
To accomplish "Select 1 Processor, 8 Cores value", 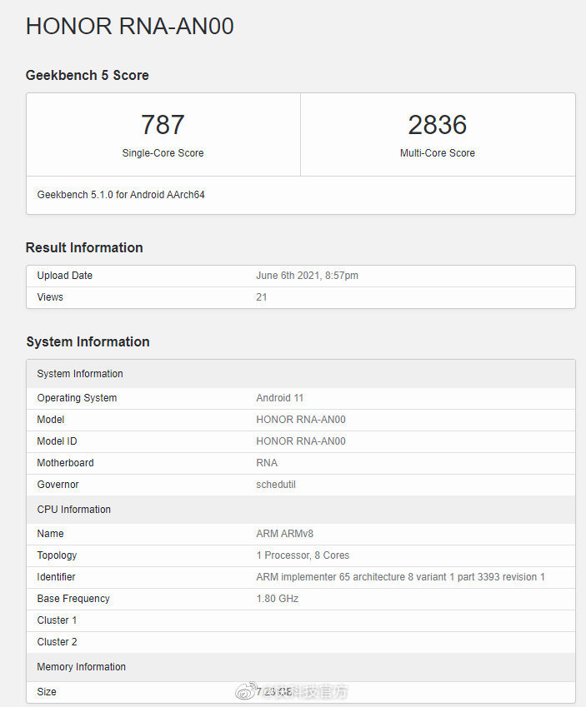I will point(303,555).
